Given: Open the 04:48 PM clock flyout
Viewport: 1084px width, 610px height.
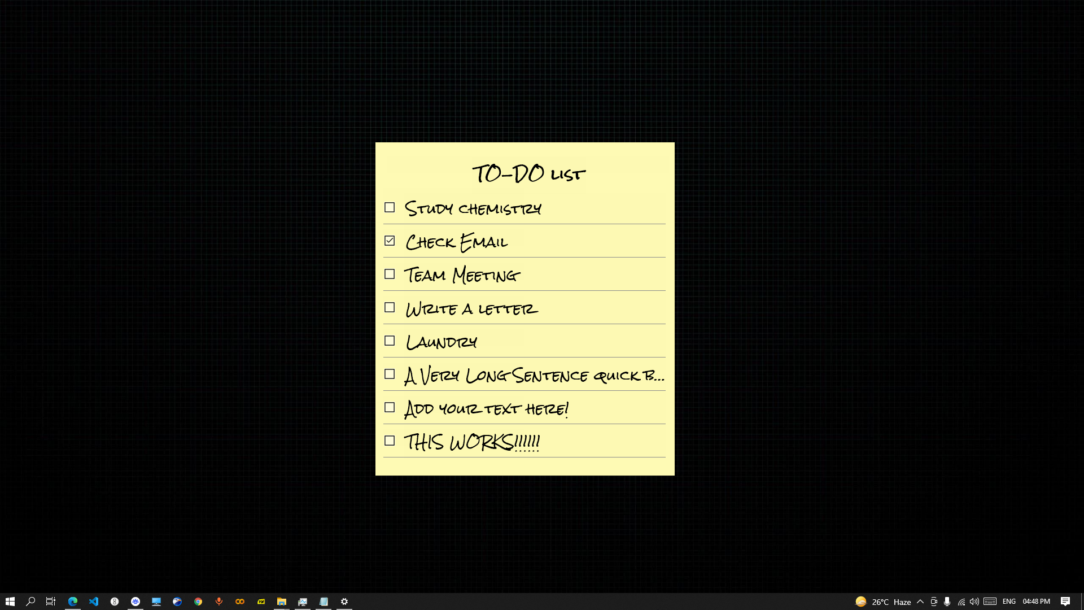Looking at the screenshot, I should click(1037, 602).
